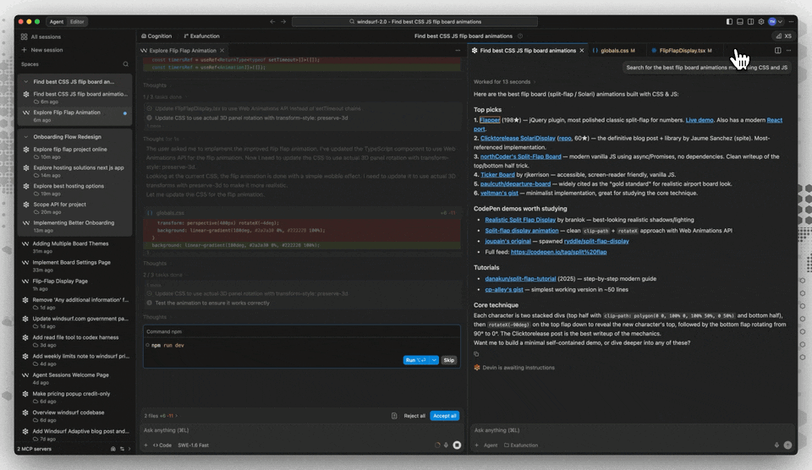The height and width of the screenshot is (470, 812).
Task: Search Spaces with the magnifier icon
Action: (125, 64)
